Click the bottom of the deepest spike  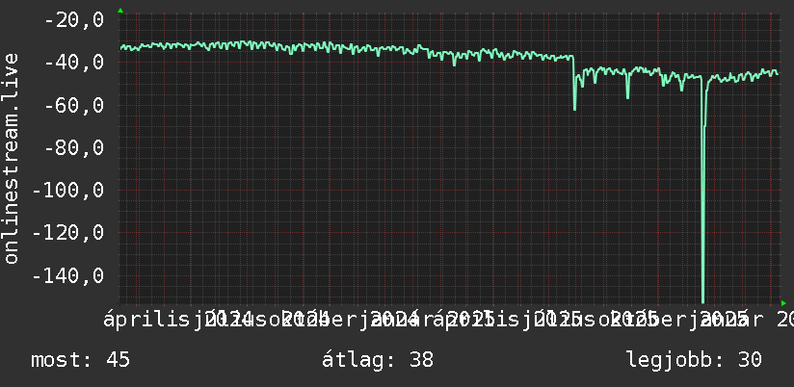click(x=702, y=301)
